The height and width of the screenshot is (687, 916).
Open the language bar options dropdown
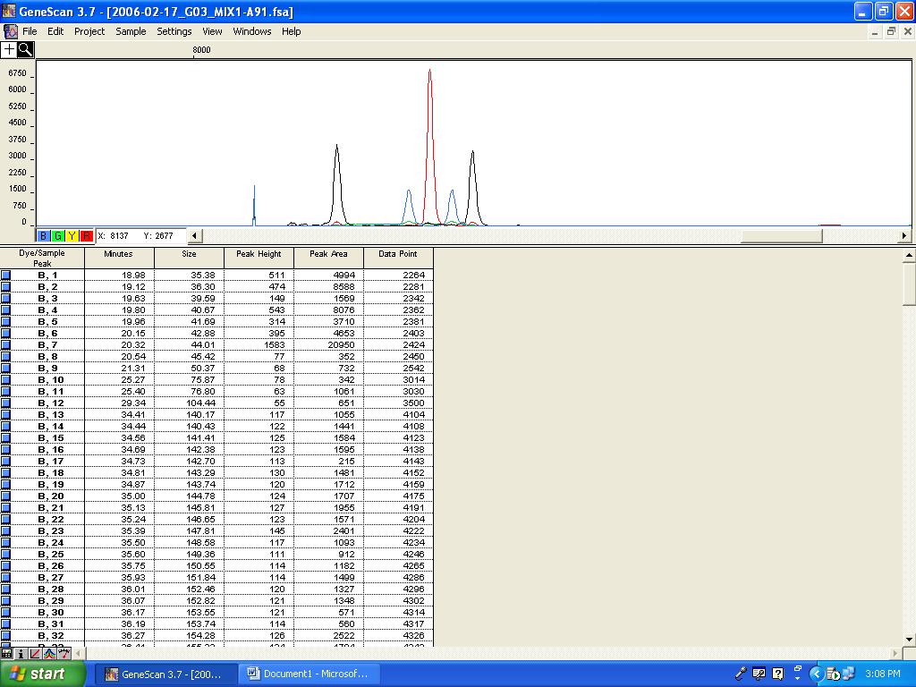[797, 678]
